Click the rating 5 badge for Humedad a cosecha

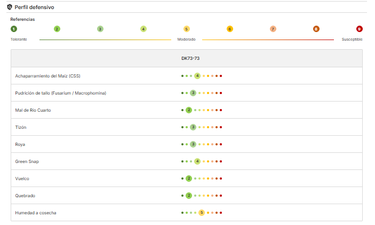pos(202,213)
